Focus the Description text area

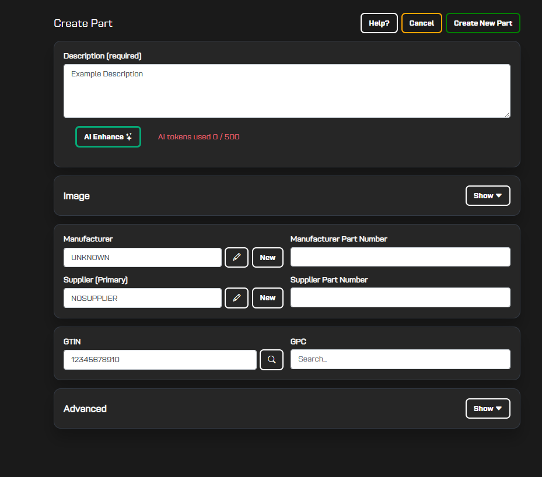click(x=287, y=91)
